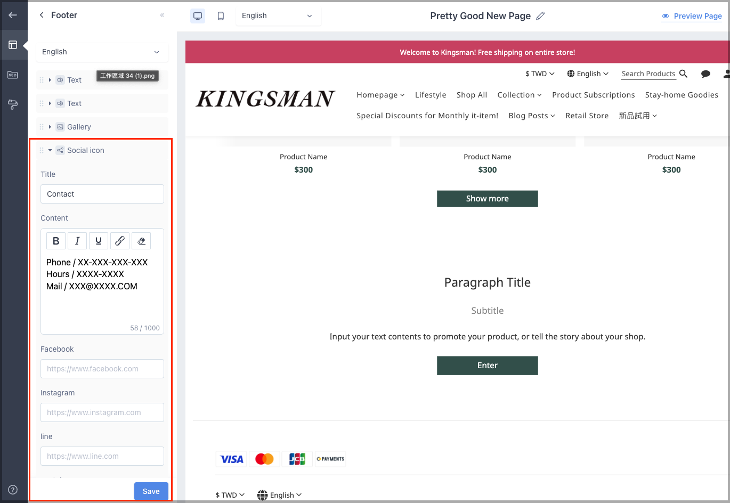
Task: Open the top bar English language dropdown
Action: (x=278, y=16)
